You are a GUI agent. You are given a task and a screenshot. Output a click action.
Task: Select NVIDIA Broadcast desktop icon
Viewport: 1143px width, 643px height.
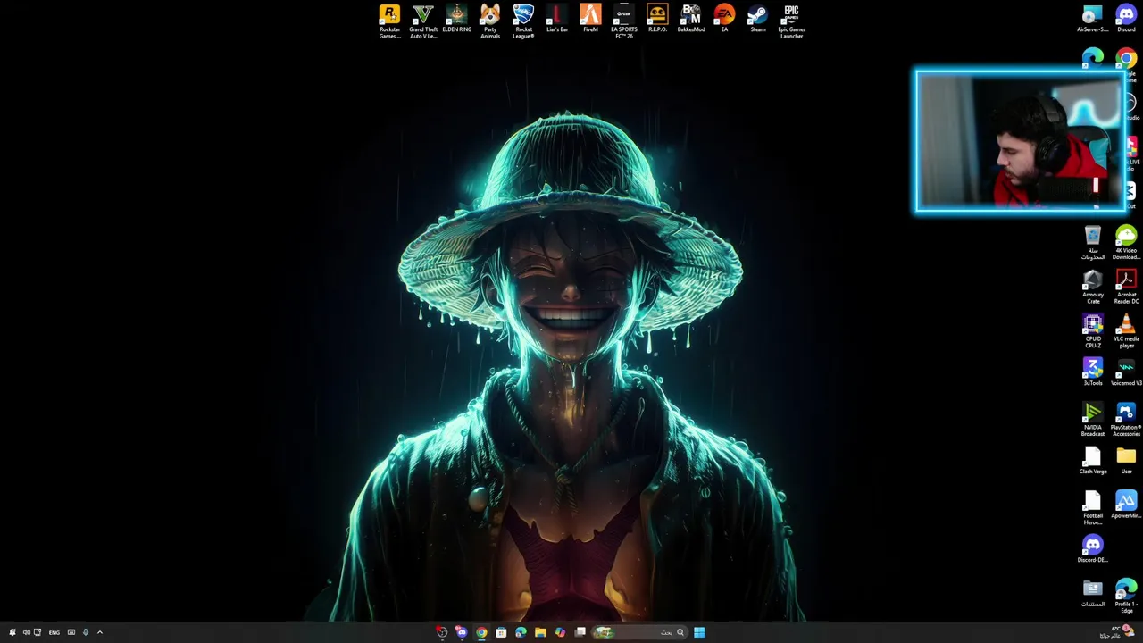click(x=1093, y=420)
